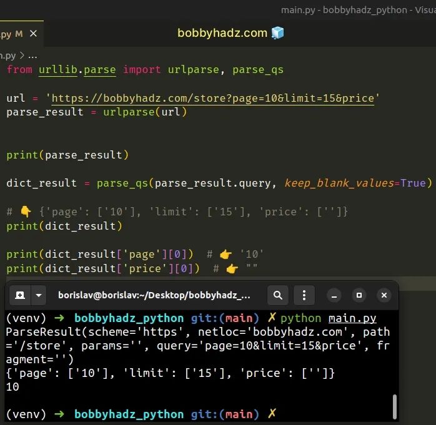This screenshot has width=436, height=425.
Task: Click the window title text main.py
Action: 298,10
